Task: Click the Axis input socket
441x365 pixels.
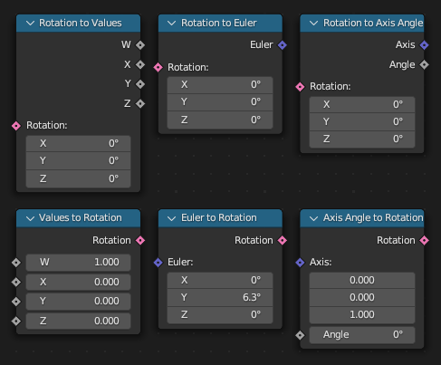Action: [300, 263]
